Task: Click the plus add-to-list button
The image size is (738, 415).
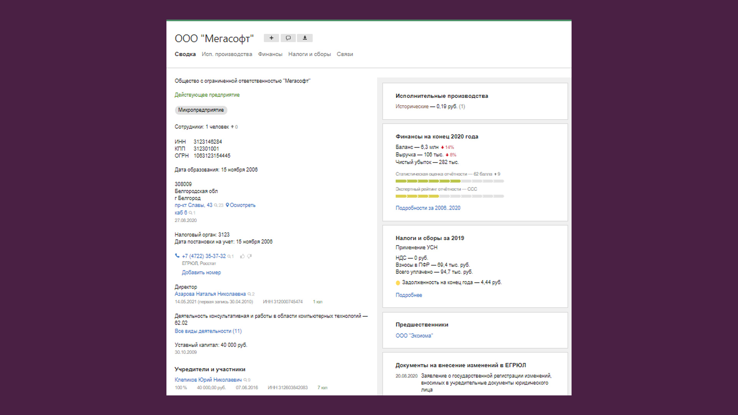Action: (x=271, y=38)
